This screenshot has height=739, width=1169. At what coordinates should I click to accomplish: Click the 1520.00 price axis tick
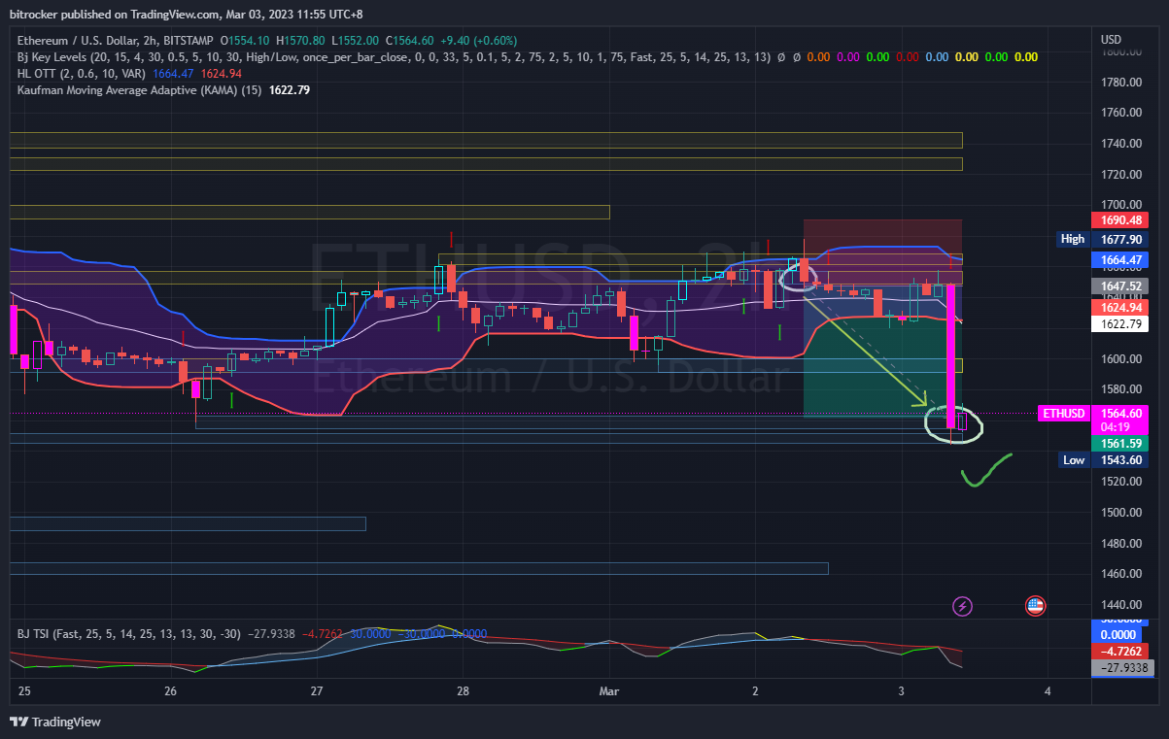(1120, 482)
